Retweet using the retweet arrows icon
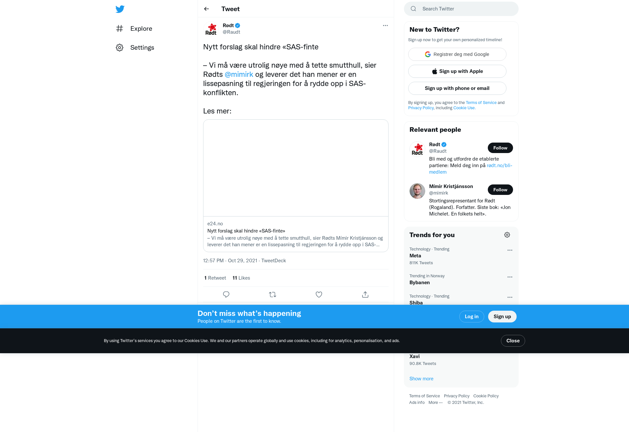629x432 pixels. [x=273, y=294]
